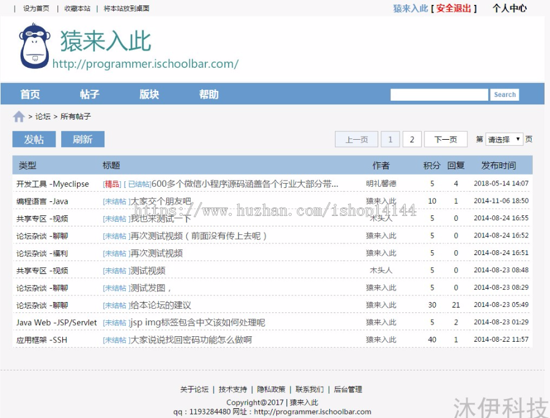The height and width of the screenshot is (418, 550).
Task: Click 下一页 to view next page
Action: tap(446, 139)
